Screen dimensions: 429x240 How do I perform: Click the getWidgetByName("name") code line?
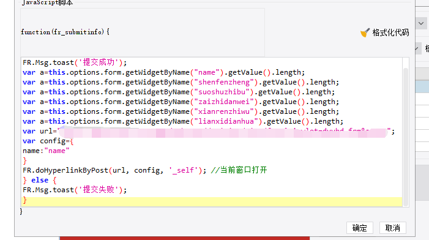coord(163,72)
